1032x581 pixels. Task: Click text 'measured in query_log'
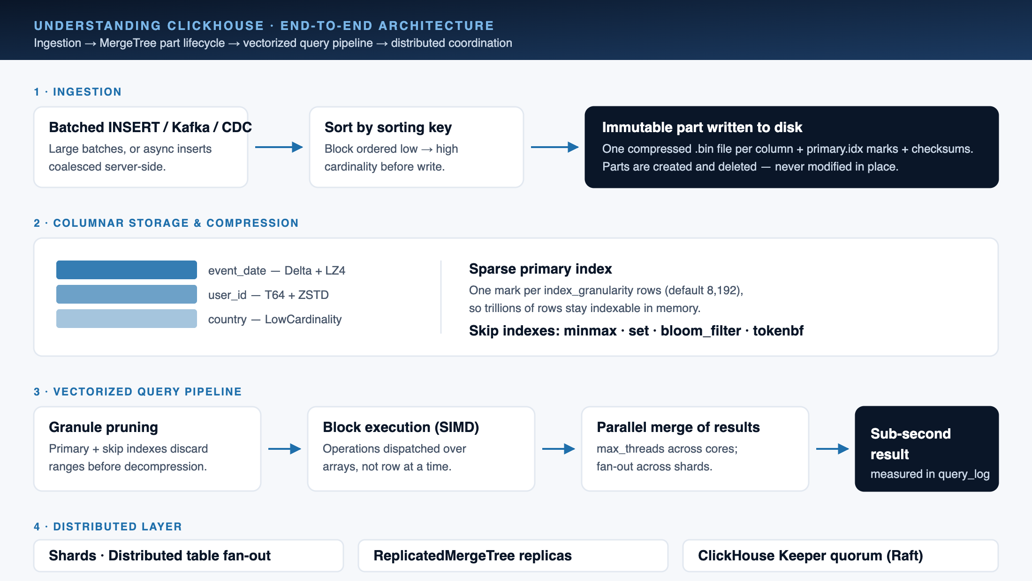pos(930,474)
